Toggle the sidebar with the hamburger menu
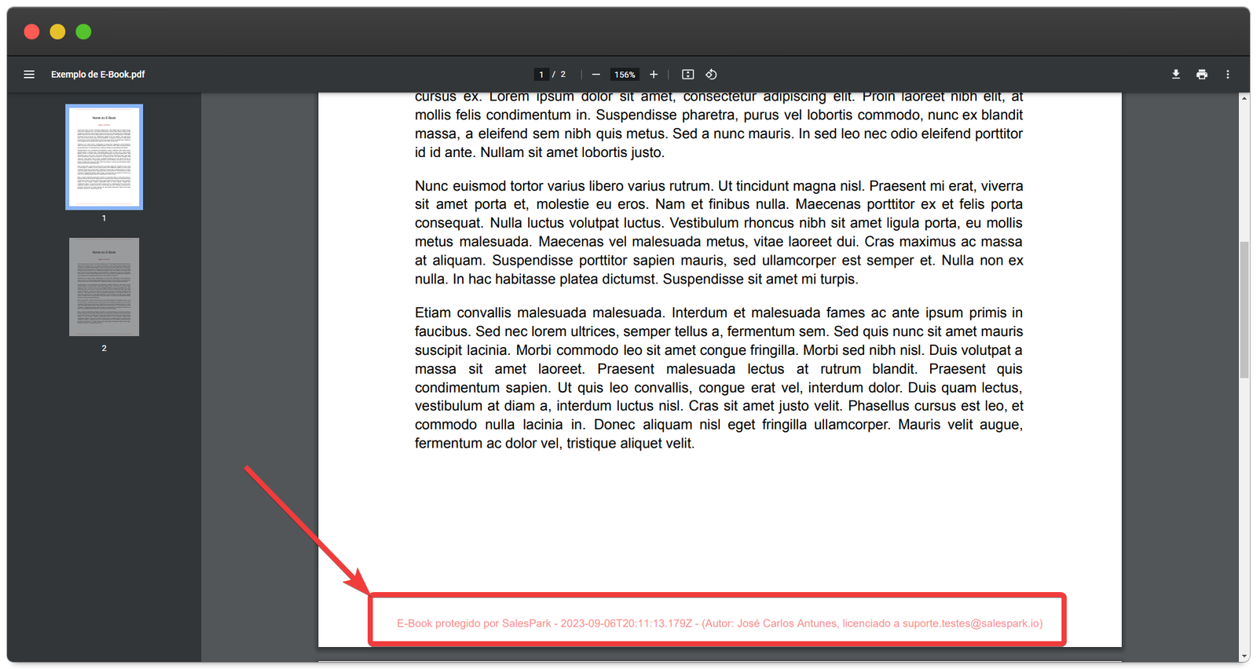This screenshot has width=1257, height=669. tap(29, 75)
